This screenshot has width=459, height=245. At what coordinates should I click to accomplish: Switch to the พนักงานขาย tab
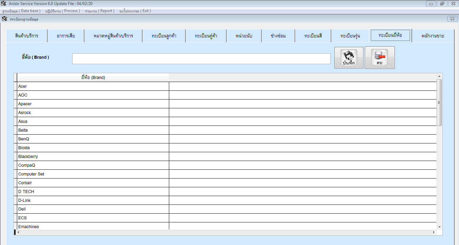pyautogui.click(x=433, y=36)
